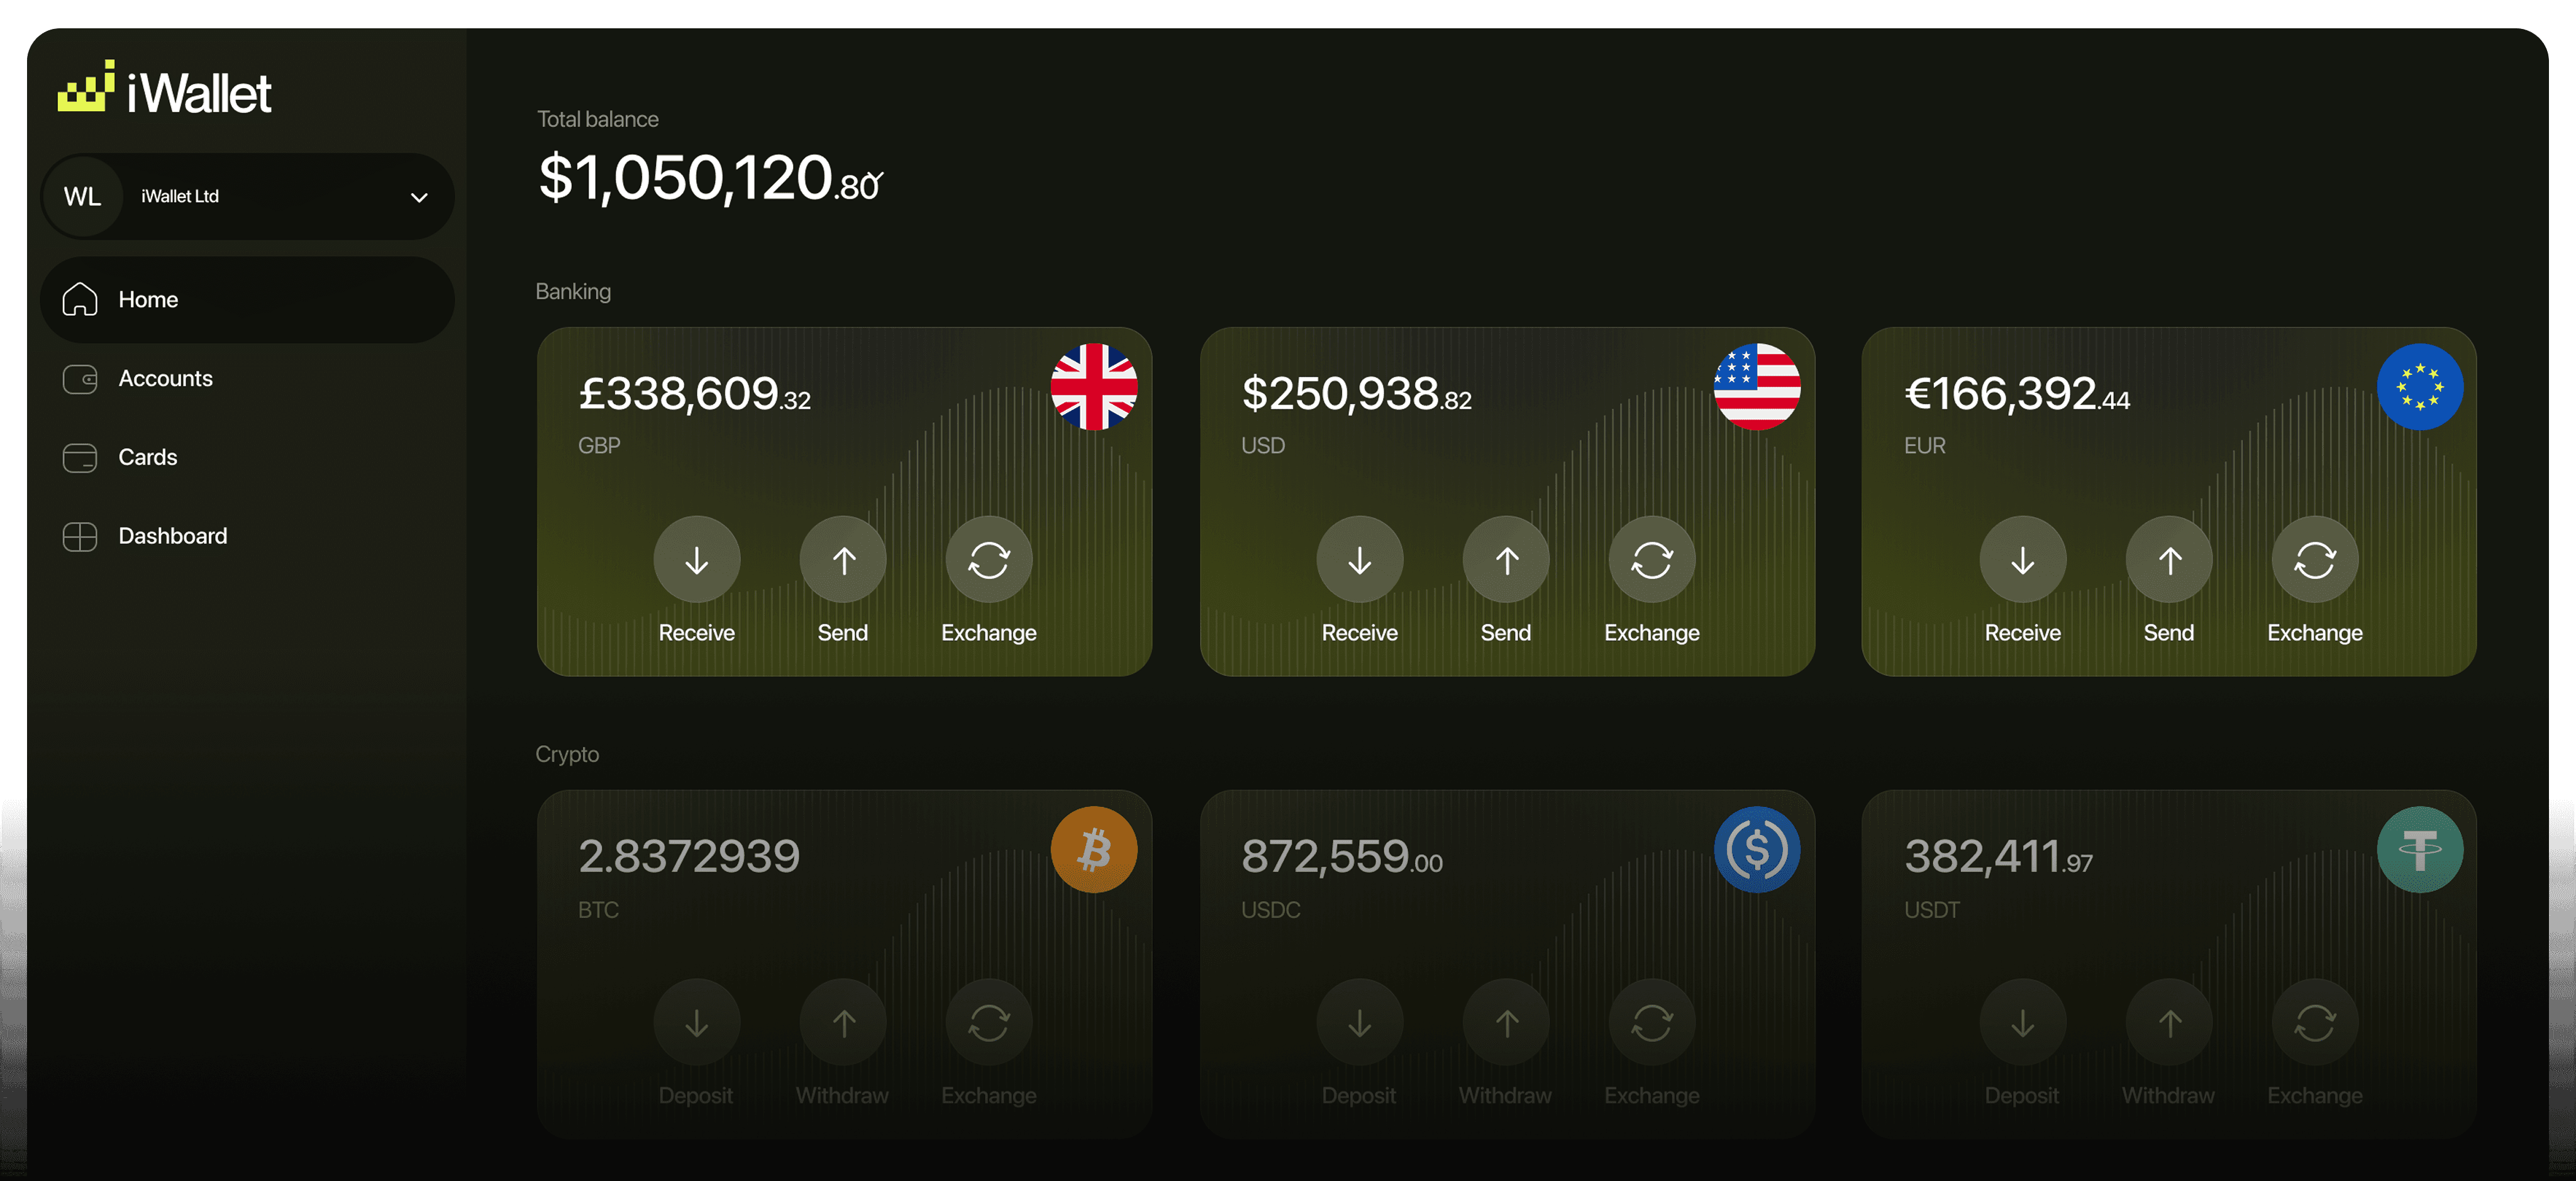Click the Withdraw icon on the USDC card
The width and height of the screenshot is (2576, 1181).
pos(1506,1021)
